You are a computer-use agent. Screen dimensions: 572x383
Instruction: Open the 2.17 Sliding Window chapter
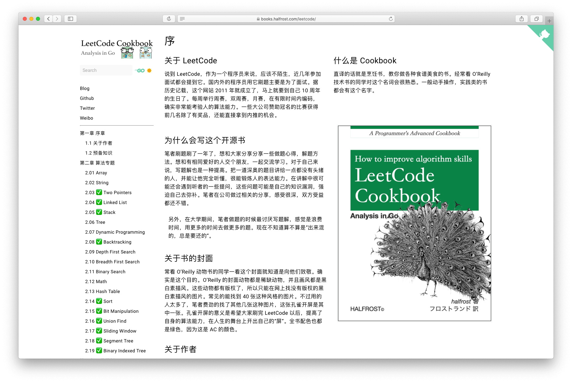pyautogui.click(x=111, y=331)
